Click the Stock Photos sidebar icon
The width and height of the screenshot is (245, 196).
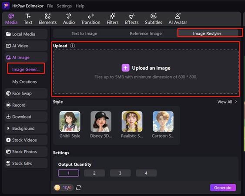8,152
